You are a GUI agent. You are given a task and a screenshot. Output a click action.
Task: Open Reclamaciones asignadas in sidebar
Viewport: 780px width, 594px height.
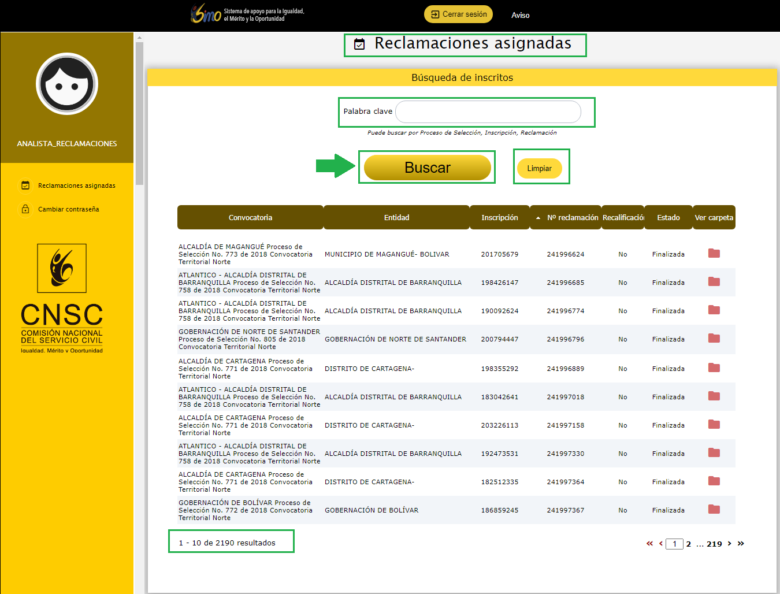coord(76,185)
